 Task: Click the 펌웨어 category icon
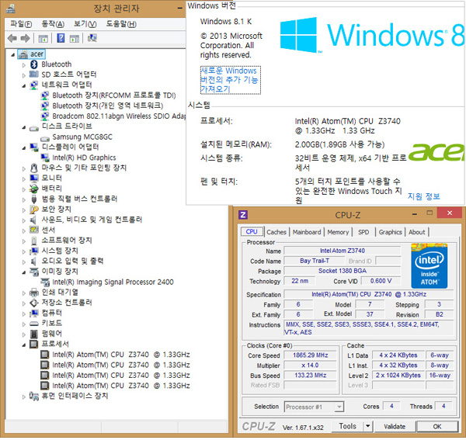34,334
